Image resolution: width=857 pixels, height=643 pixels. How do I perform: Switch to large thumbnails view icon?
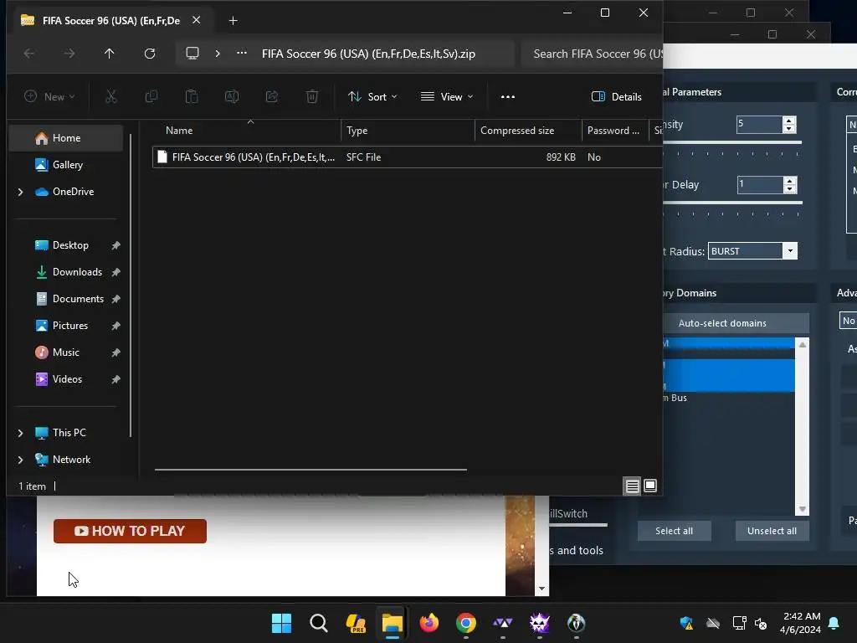click(x=650, y=486)
